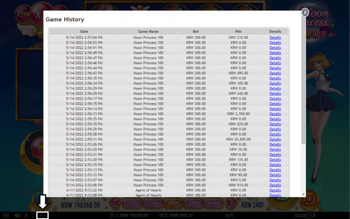This screenshot has height=219, width=350.
Task: Open the game history clock icon
Action: click(42, 215)
